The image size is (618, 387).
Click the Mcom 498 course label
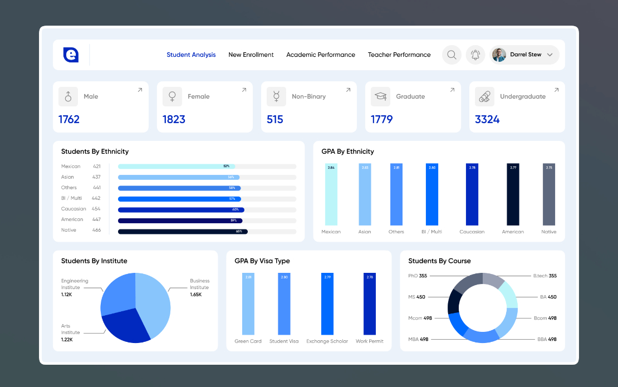click(420, 318)
